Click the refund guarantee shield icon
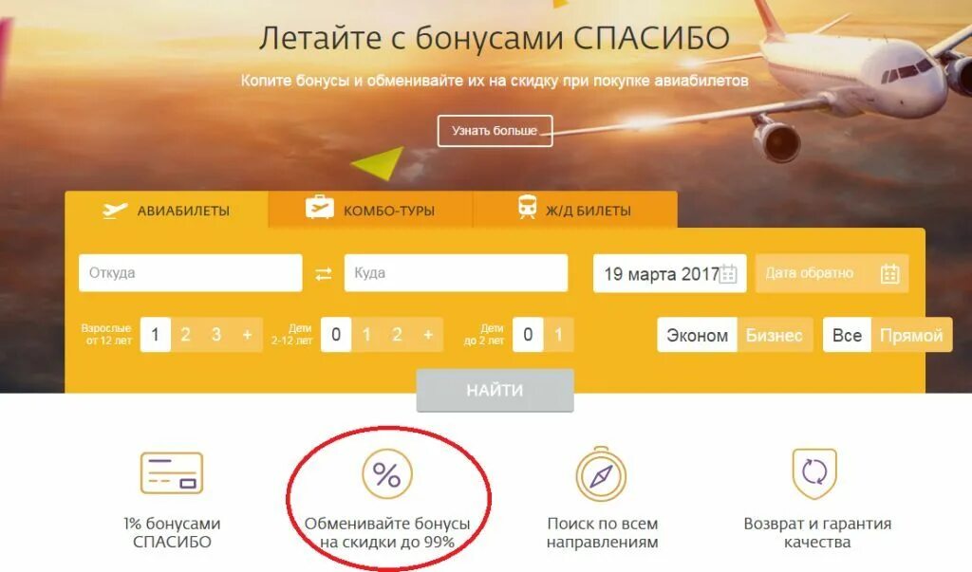Image resolution: width=972 pixels, height=572 pixels. point(814,473)
